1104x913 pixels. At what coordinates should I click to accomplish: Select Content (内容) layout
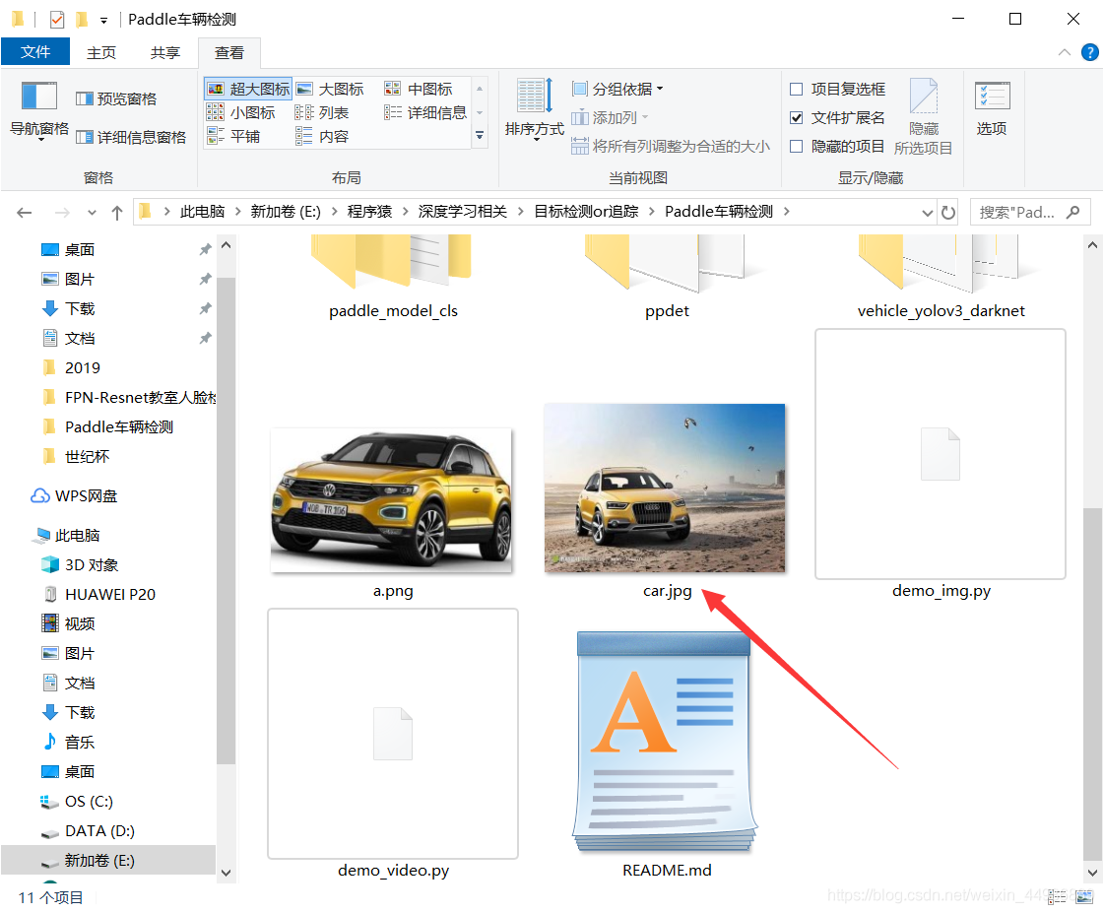pyautogui.click(x=322, y=137)
